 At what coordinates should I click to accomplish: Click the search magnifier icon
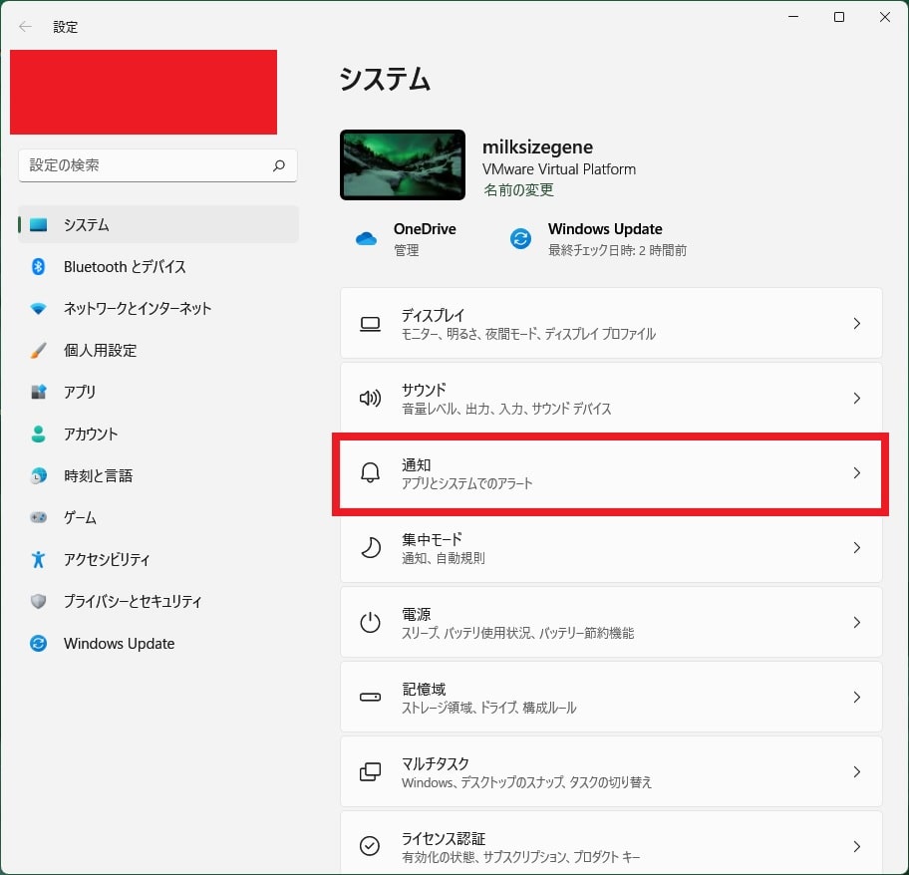pyautogui.click(x=279, y=165)
